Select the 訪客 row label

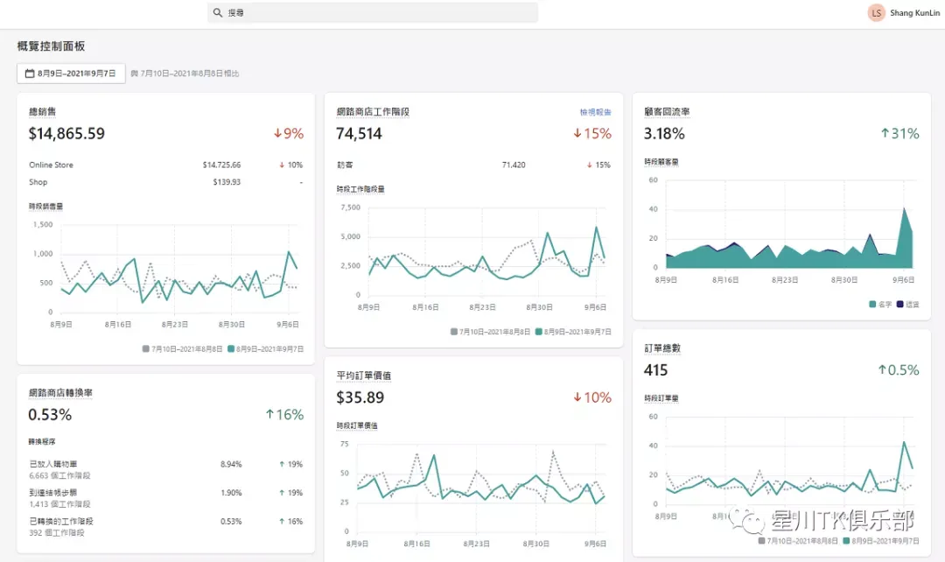click(x=345, y=165)
